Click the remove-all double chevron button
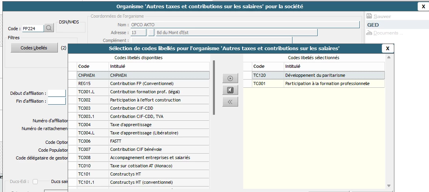The height and width of the screenshot is (192, 429). pos(230,102)
